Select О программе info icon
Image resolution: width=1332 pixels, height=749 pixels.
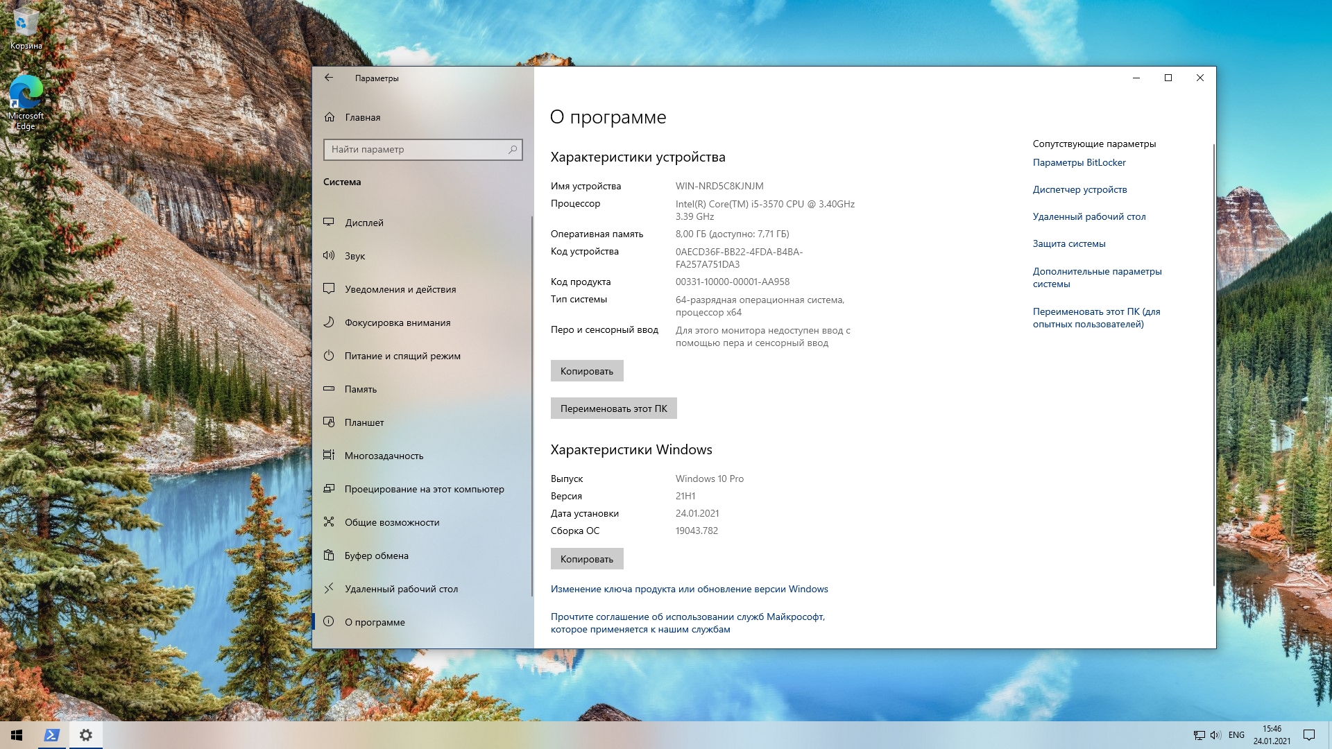click(329, 621)
